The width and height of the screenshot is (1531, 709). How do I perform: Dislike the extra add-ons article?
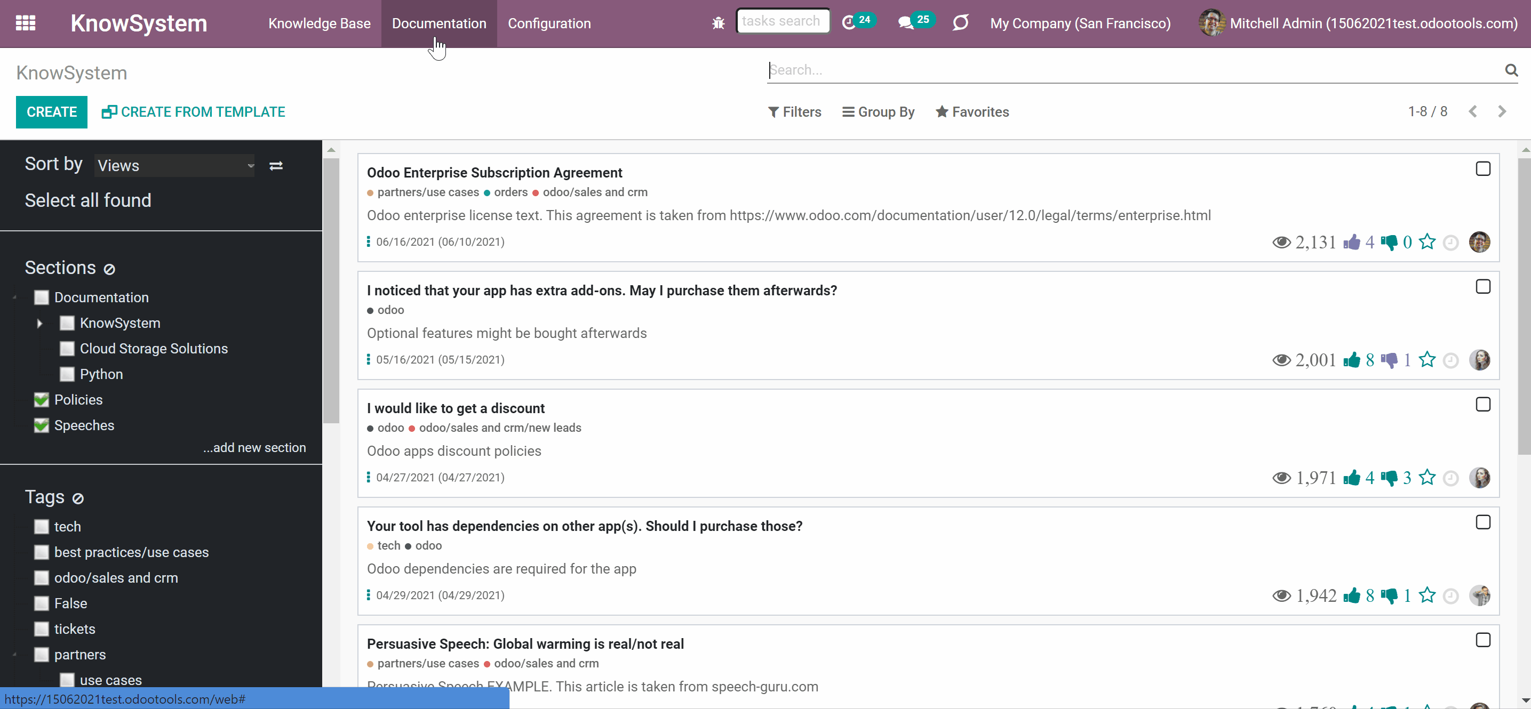coord(1389,360)
